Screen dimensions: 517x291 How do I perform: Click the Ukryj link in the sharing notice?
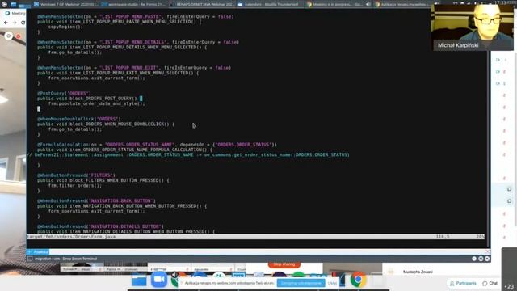point(332,283)
